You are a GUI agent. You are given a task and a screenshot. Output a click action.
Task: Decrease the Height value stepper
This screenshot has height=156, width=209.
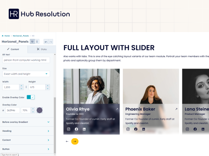[47, 88]
